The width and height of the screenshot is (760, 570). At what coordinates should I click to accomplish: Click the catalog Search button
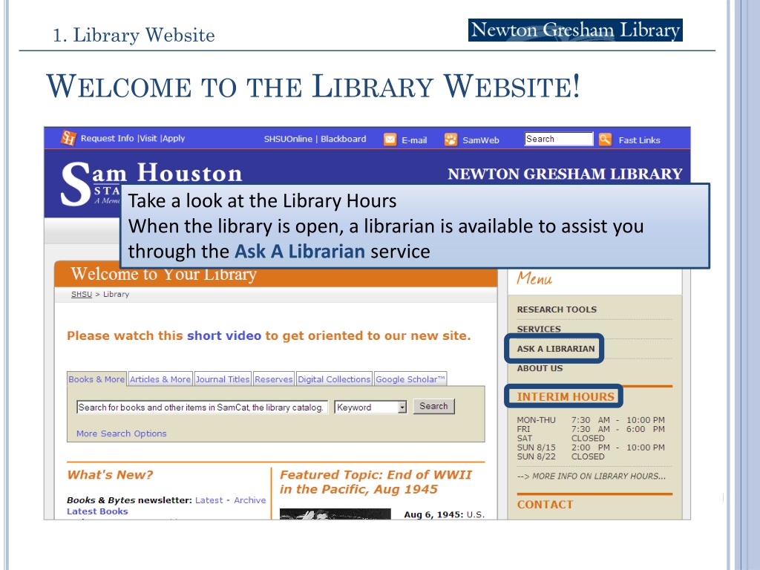433,406
